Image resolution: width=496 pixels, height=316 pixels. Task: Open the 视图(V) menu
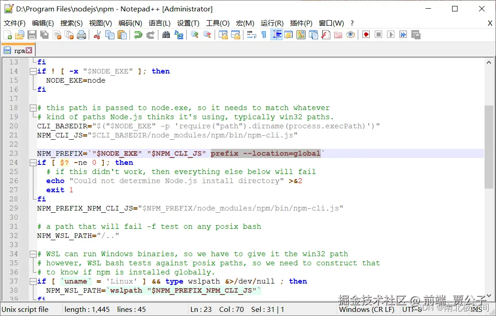(101, 23)
